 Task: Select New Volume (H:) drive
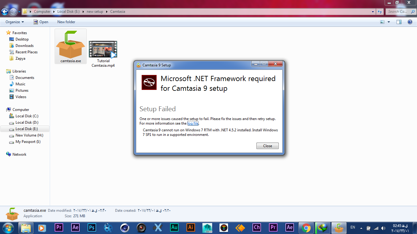click(x=29, y=135)
